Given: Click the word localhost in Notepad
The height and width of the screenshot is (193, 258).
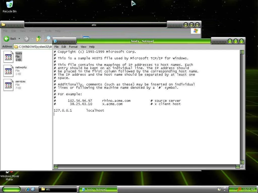Looking at the screenshot, I should 95,111.
